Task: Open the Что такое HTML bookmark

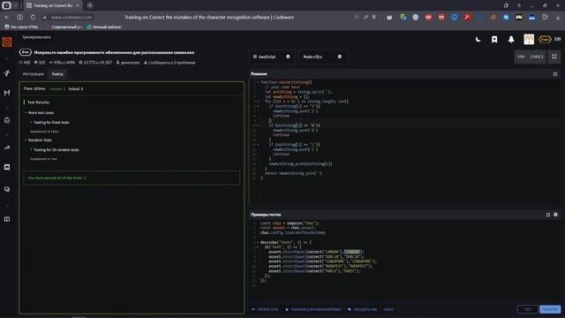Action: click(21, 27)
